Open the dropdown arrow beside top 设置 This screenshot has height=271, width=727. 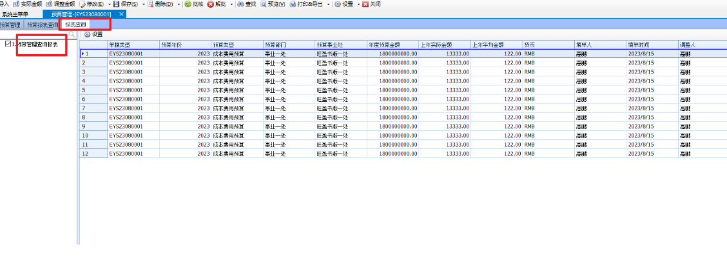tap(358, 4)
